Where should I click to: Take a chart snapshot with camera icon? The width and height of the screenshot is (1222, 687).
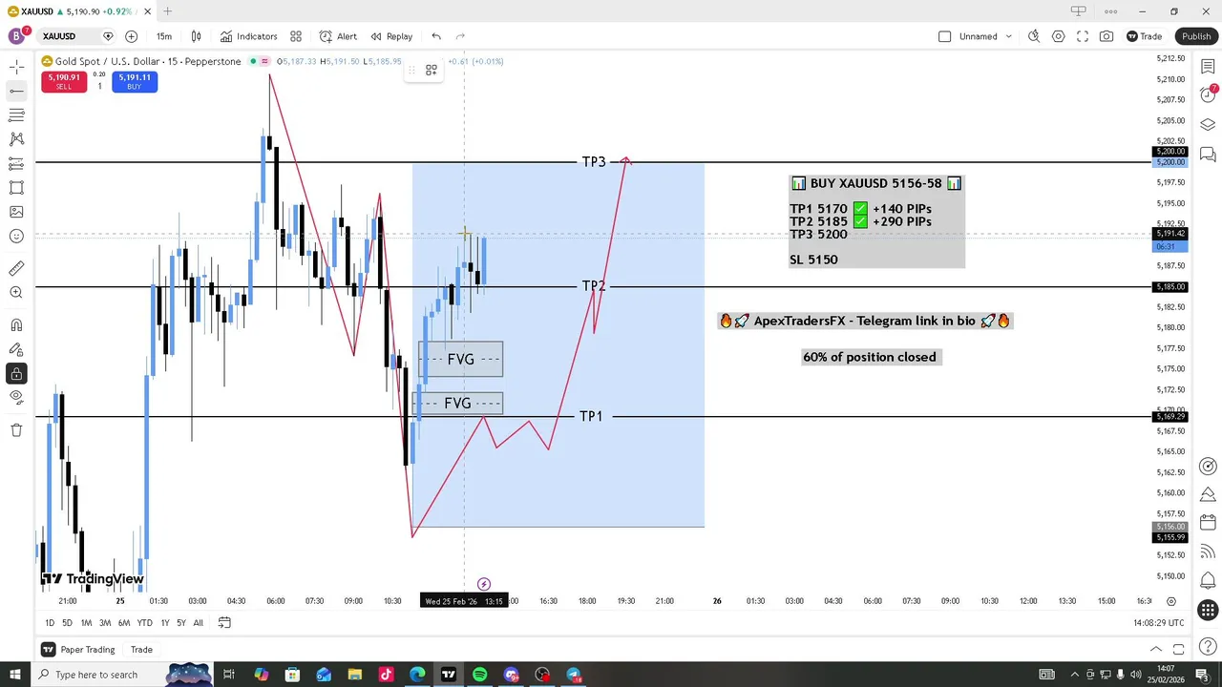pos(1106,36)
